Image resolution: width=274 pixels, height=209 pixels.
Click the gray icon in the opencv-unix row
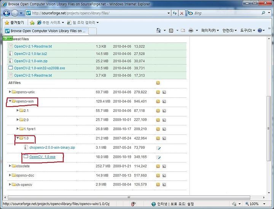tap(164, 92)
